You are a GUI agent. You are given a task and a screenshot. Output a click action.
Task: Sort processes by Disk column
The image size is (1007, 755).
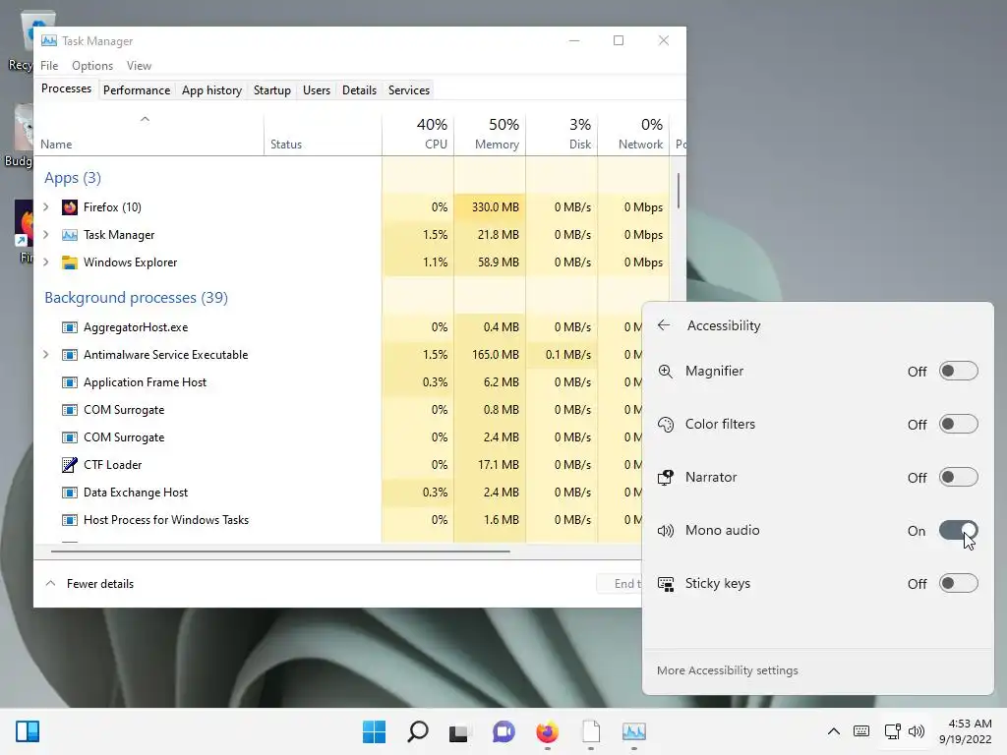(x=562, y=134)
